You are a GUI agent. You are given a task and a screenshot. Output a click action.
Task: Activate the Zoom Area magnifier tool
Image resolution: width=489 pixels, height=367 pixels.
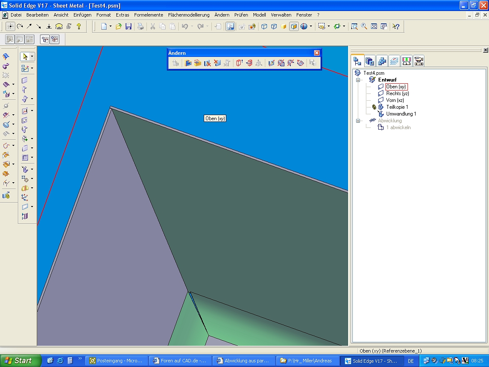click(354, 26)
